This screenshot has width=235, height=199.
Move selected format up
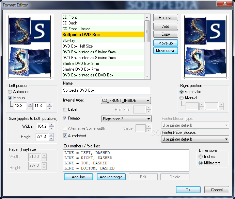point(166,43)
